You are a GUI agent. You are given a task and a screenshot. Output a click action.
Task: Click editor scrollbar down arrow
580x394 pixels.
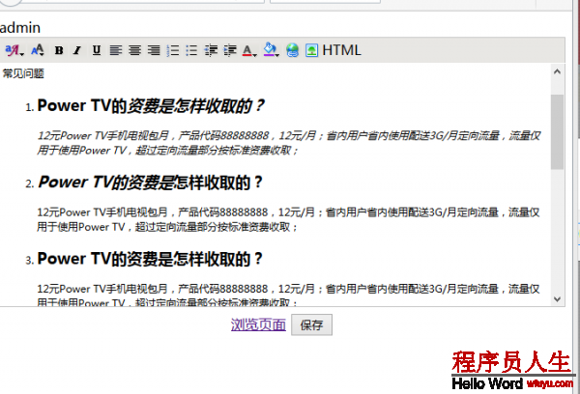point(557,299)
